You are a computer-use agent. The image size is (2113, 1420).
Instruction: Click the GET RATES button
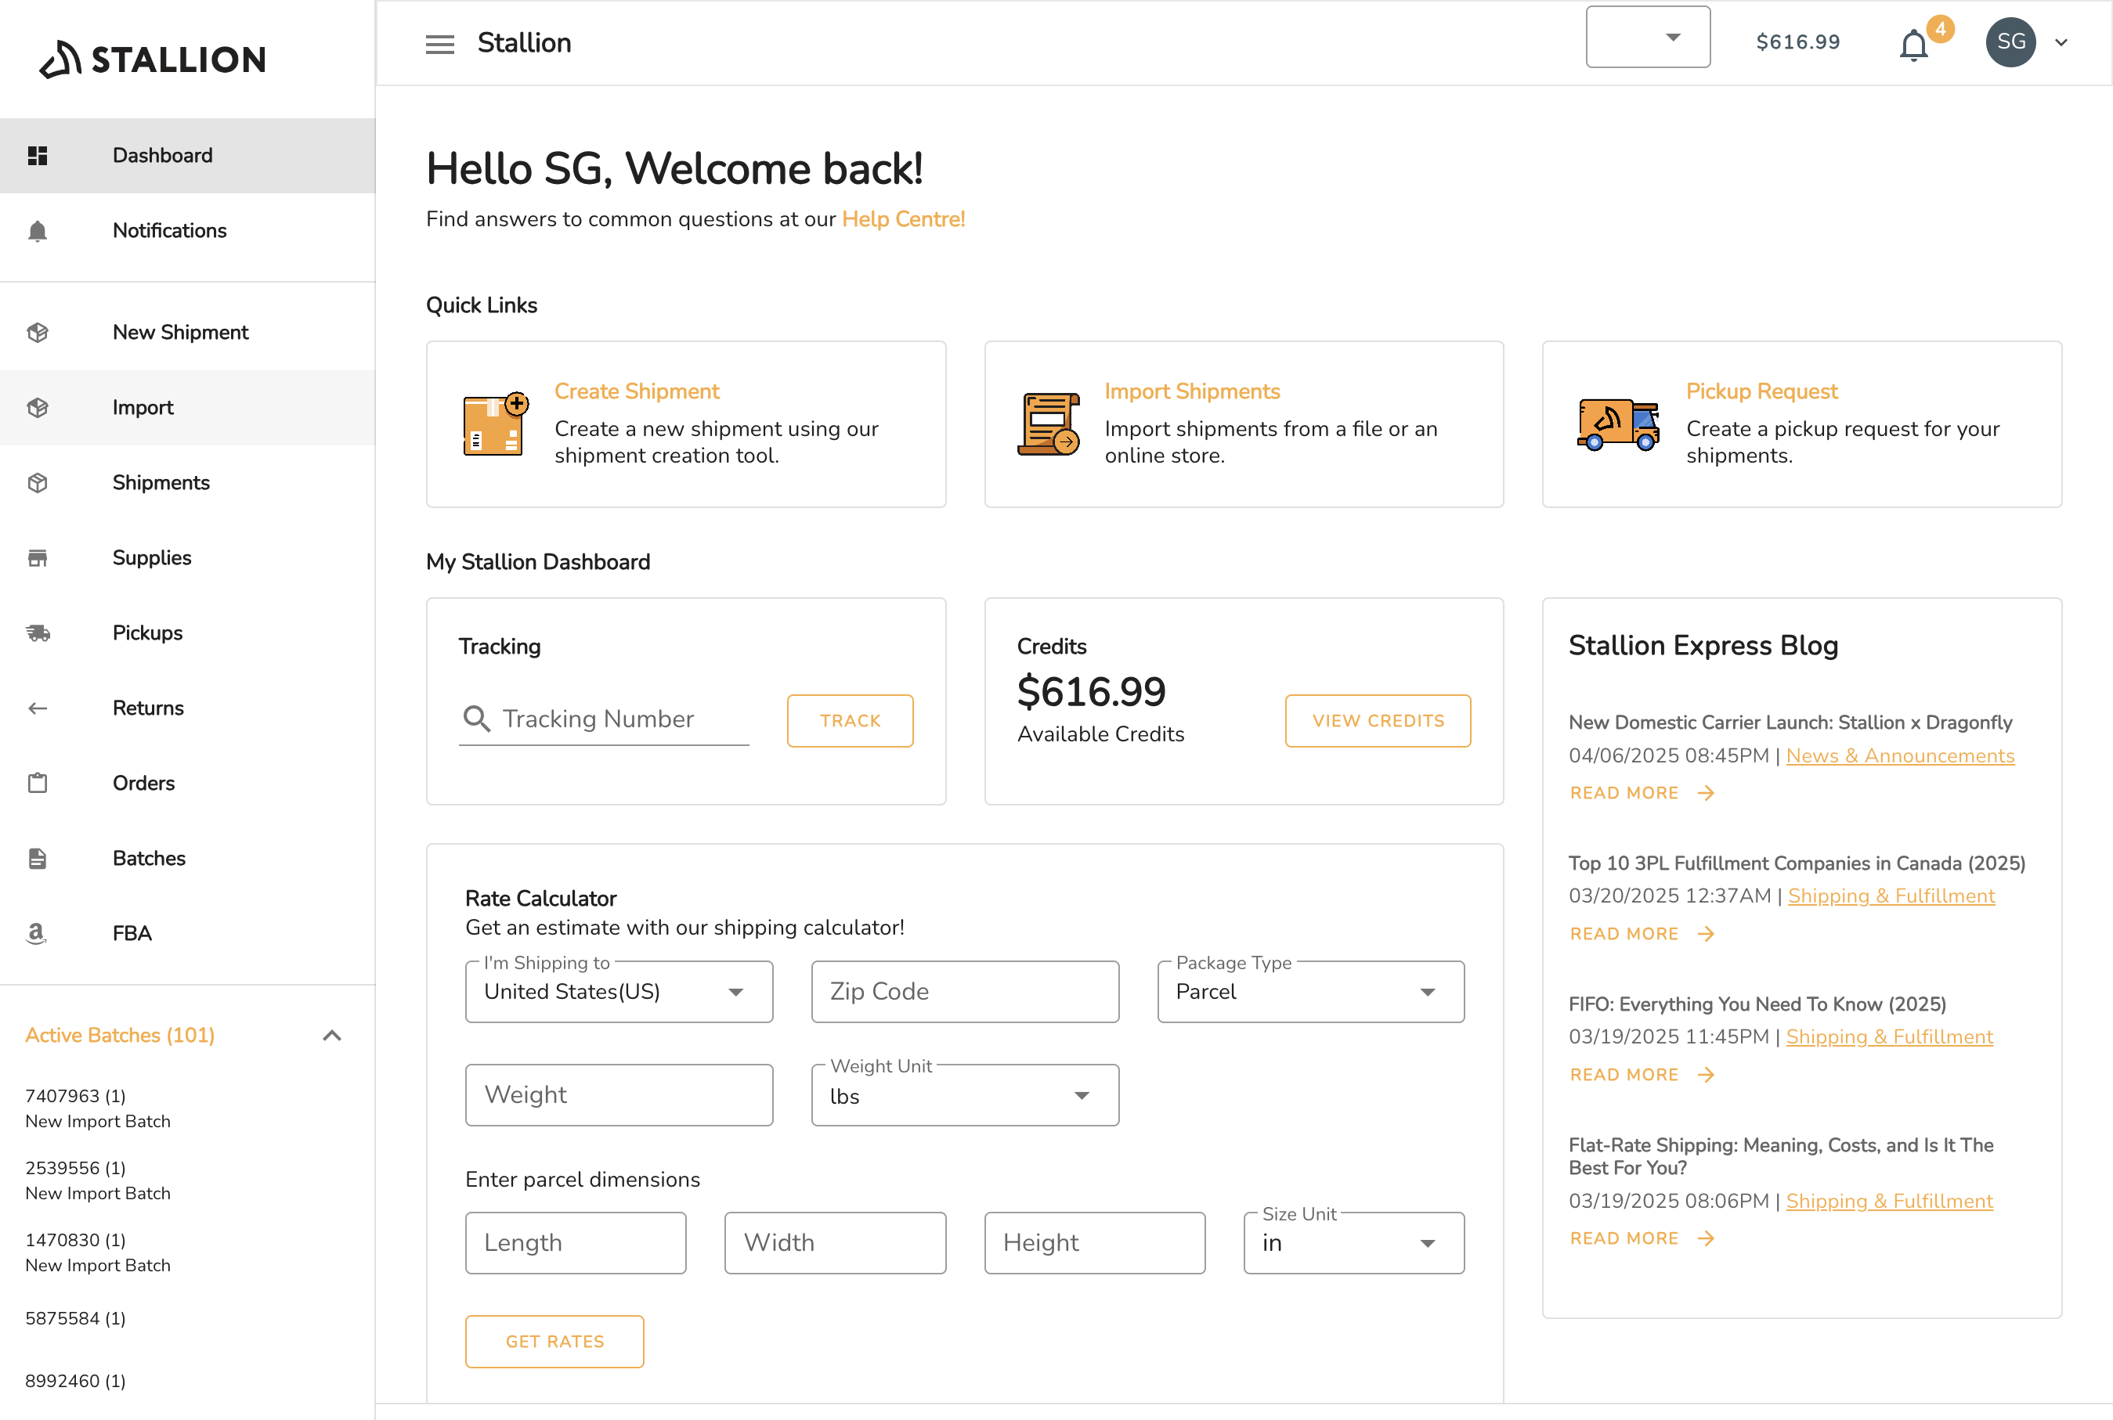(554, 1341)
